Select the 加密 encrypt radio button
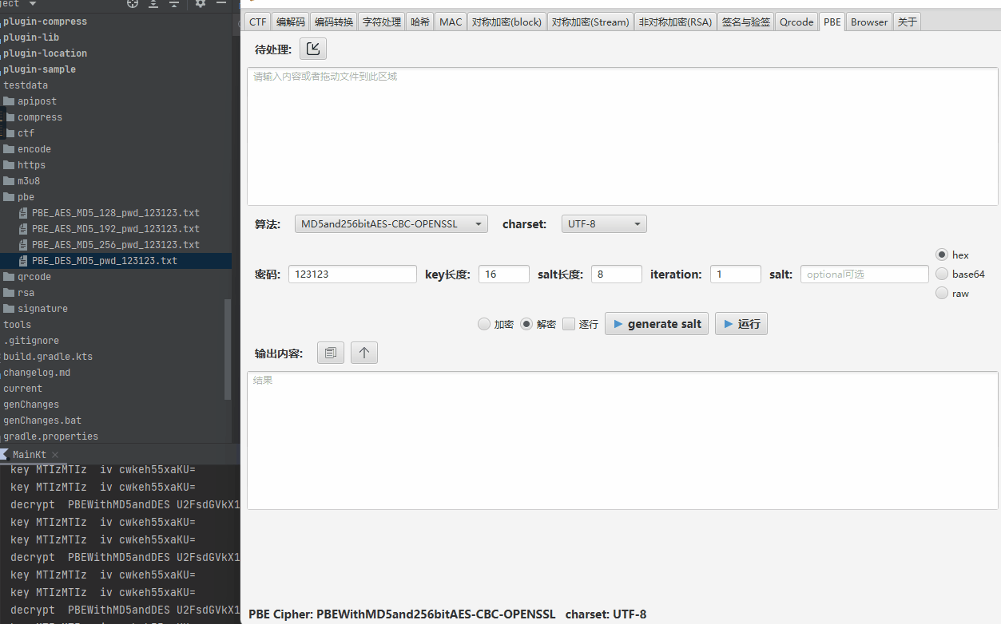Screen dimensions: 1001x624 pos(483,324)
